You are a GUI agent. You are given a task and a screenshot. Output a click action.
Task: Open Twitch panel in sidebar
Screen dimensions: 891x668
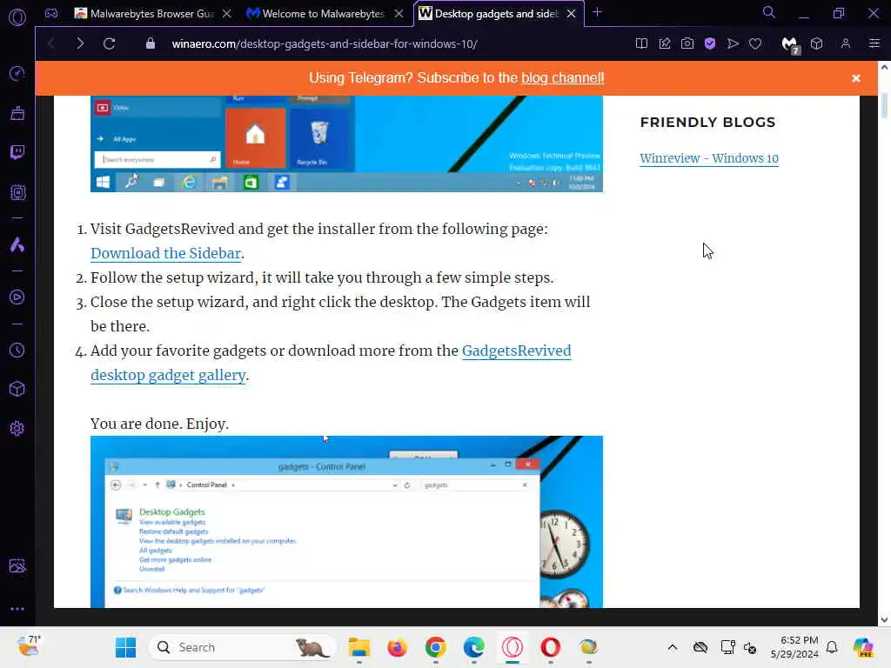[x=17, y=152]
